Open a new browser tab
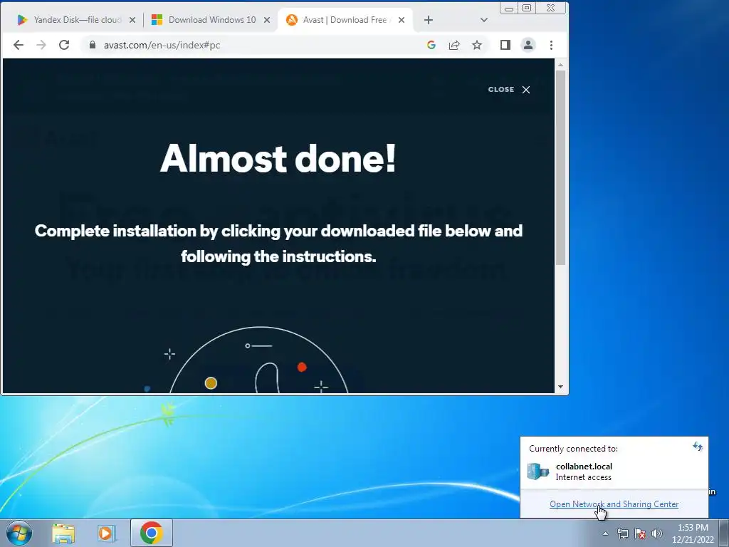The height and width of the screenshot is (547, 729). point(429,20)
